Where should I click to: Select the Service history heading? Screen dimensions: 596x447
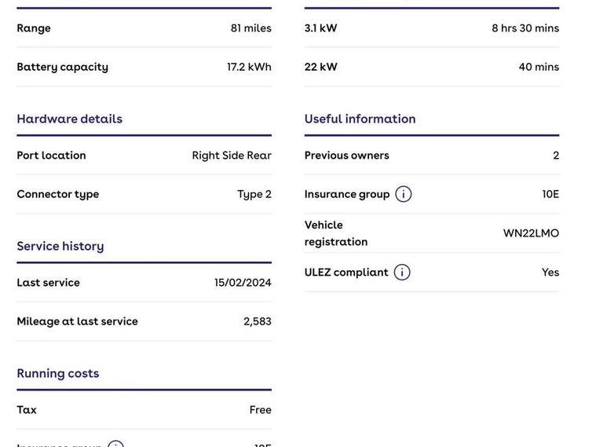[x=60, y=246]
